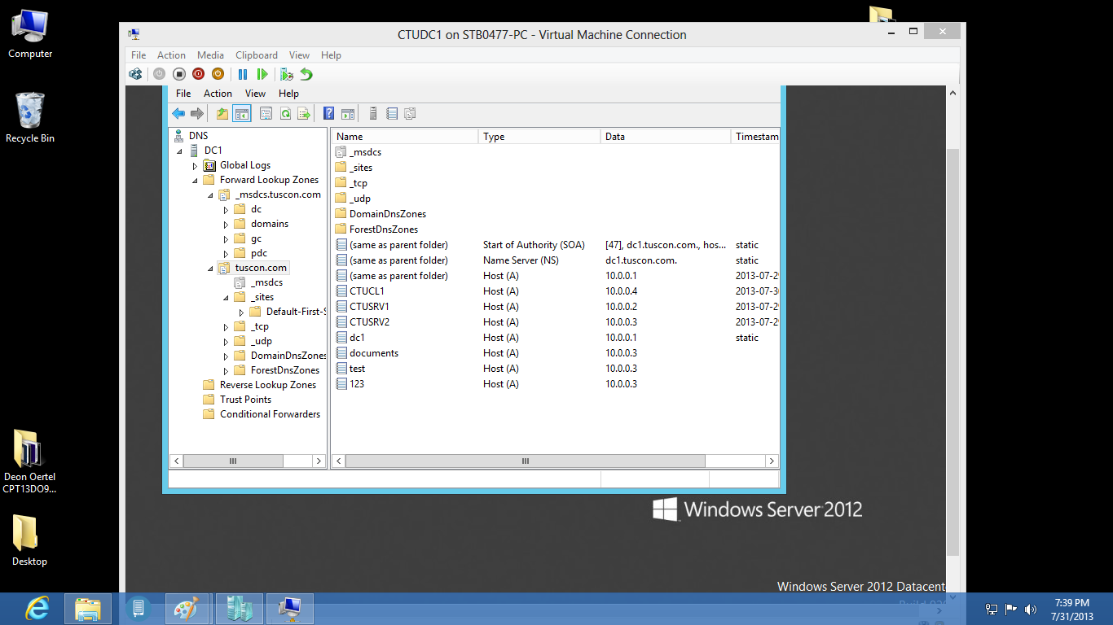Expand the pdc folder in the tree
The image size is (1113, 625).
coord(226,254)
